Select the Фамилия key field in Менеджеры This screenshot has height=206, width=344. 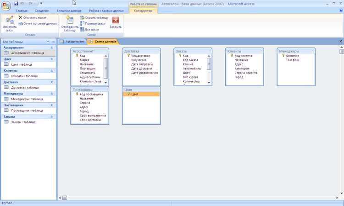(x=293, y=56)
